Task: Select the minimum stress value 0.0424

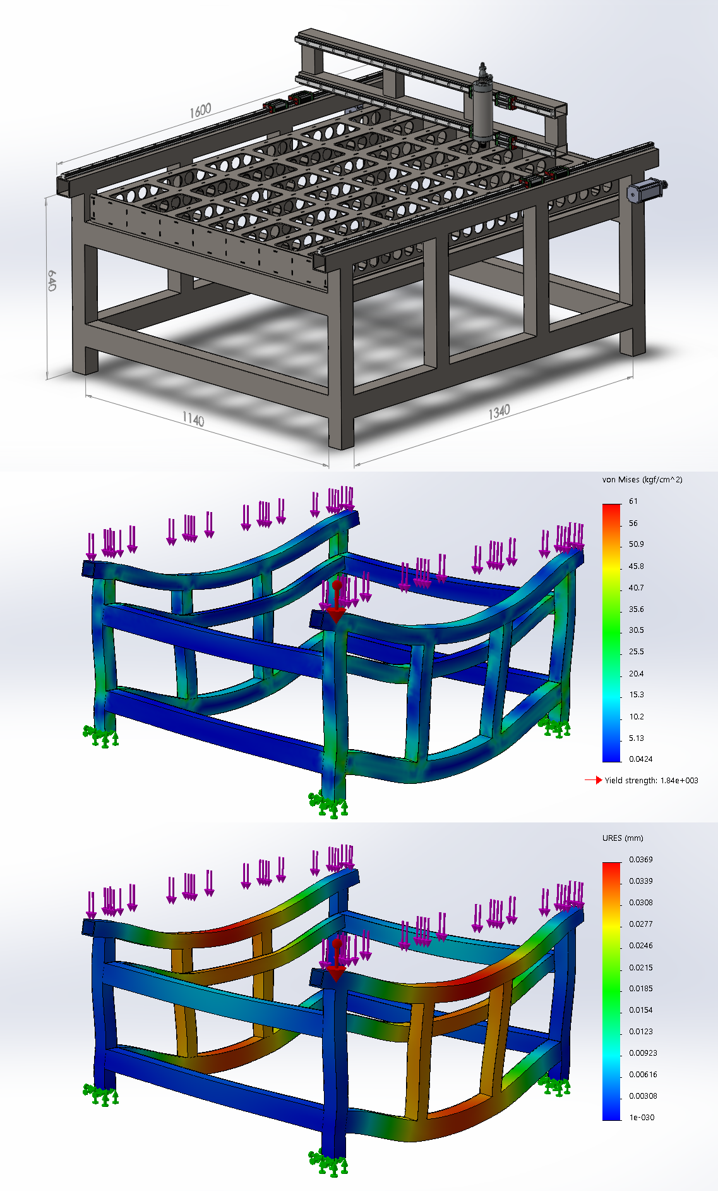Action: tap(641, 759)
